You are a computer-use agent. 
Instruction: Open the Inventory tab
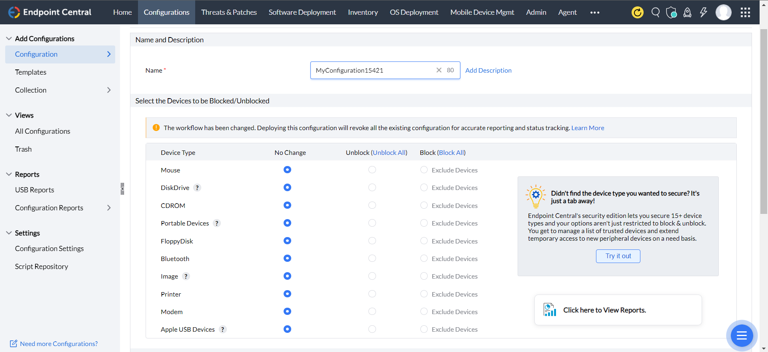point(363,12)
